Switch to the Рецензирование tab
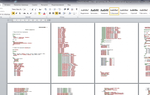 pos(58,5)
